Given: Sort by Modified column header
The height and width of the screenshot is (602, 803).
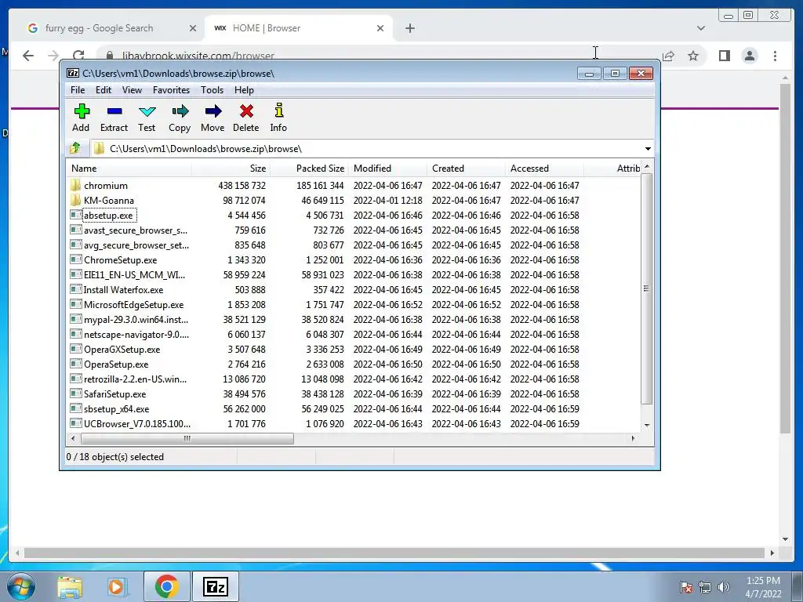Looking at the screenshot, I should (x=387, y=169).
